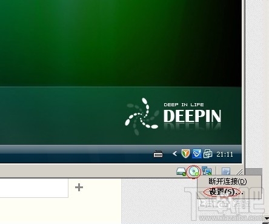Choose 断开连接(D) from the context menu
The height and width of the screenshot is (224, 269).
pyautogui.click(x=228, y=181)
